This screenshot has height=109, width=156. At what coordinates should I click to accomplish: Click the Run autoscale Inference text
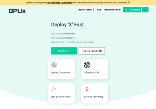click(x=63, y=38)
